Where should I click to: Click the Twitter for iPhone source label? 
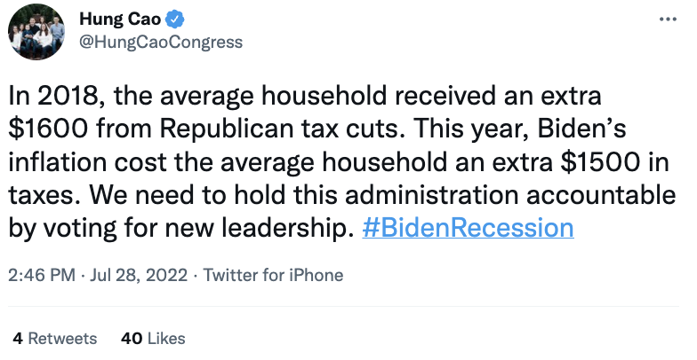point(273,275)
